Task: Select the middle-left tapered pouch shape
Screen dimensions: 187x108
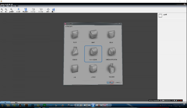Action: click(x=75, y=52)
